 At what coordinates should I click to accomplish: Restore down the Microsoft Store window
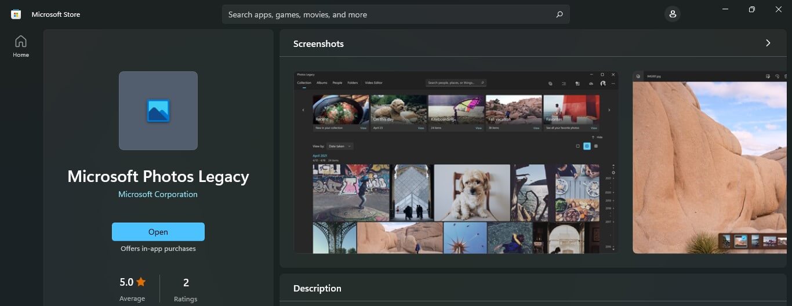pos(751,9)
